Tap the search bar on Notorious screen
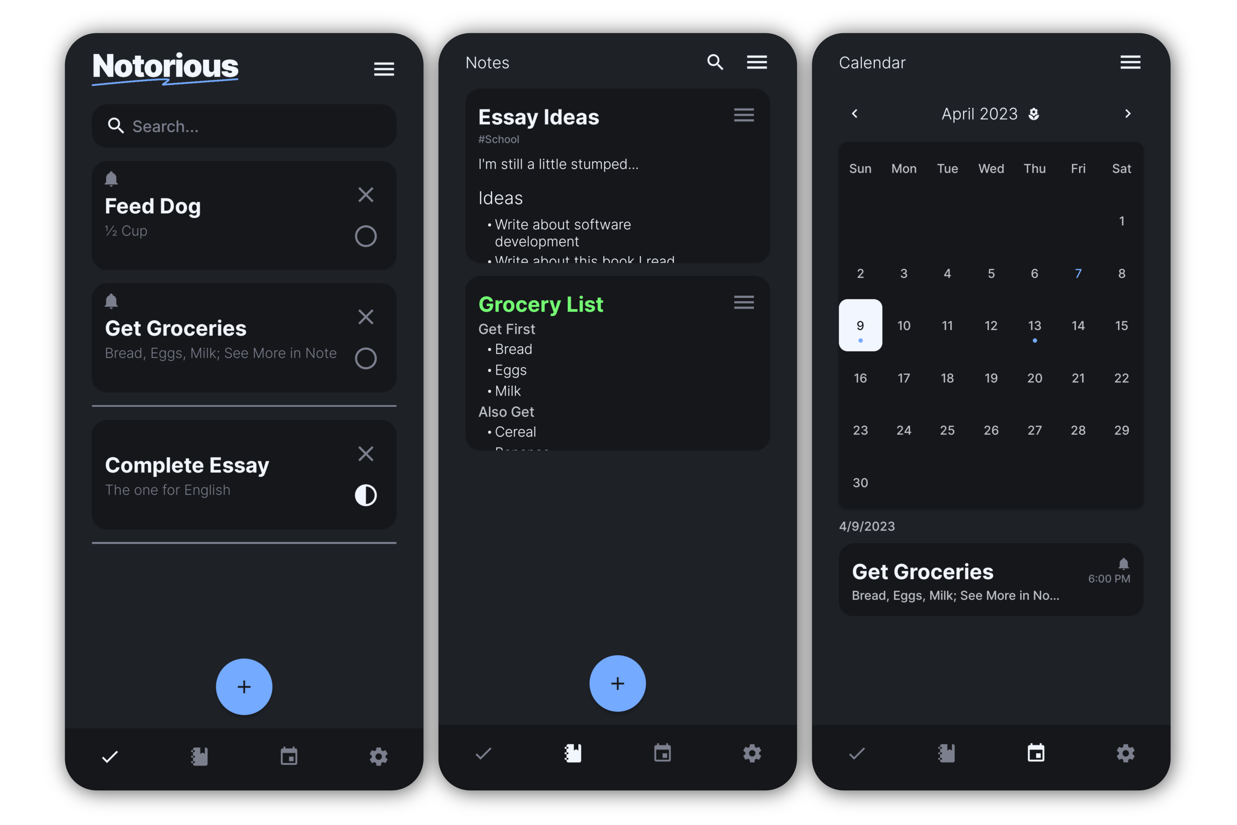Viewport: 1237px width, 825px height. point(244,126)
